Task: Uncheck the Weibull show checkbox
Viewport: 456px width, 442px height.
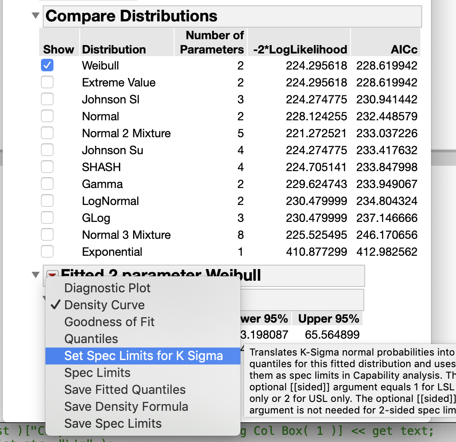Action: tap(47, 65)
